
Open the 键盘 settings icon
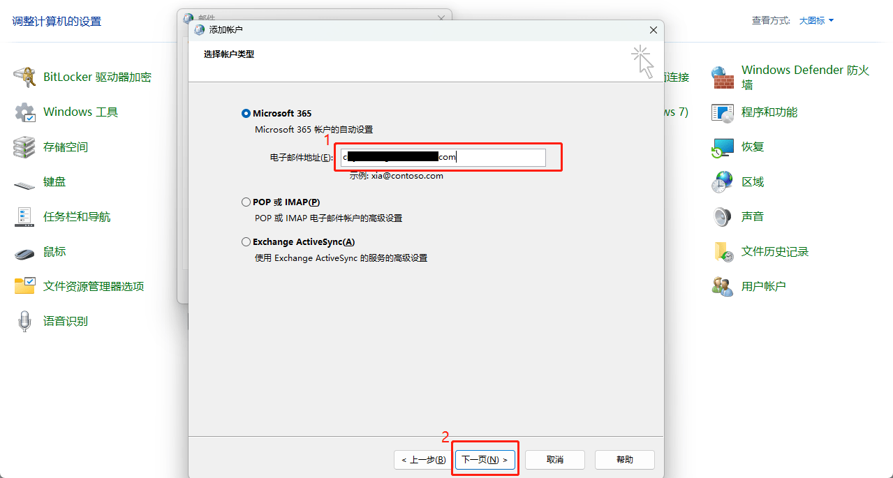tap(25, 182)
